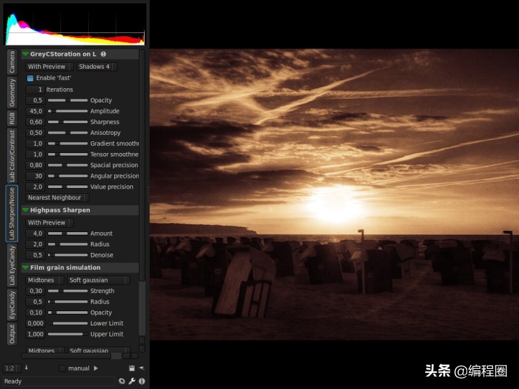Click the Amplitude 45,0 value field
This screenshot has height=389, width=519.
click(35, 111)
